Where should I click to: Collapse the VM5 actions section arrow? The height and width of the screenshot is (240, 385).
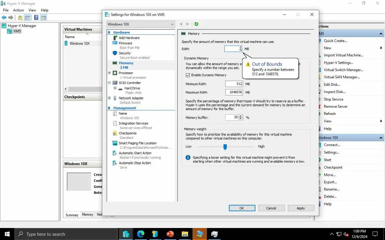pos(381,34)
